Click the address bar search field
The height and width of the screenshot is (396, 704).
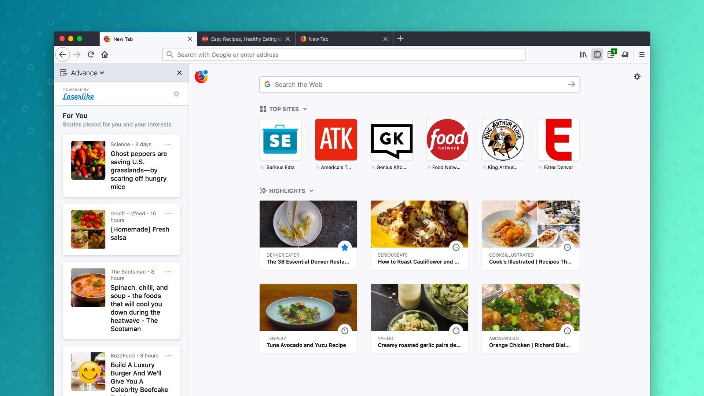pyautogui.click(x=344, y=55)
